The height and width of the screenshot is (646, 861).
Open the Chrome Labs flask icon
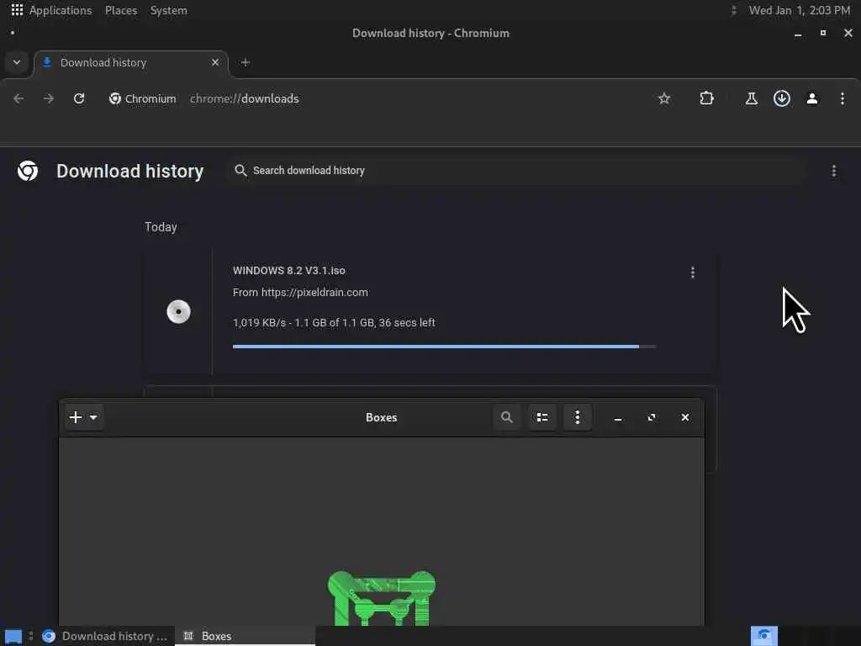click(x=751, y=98)
